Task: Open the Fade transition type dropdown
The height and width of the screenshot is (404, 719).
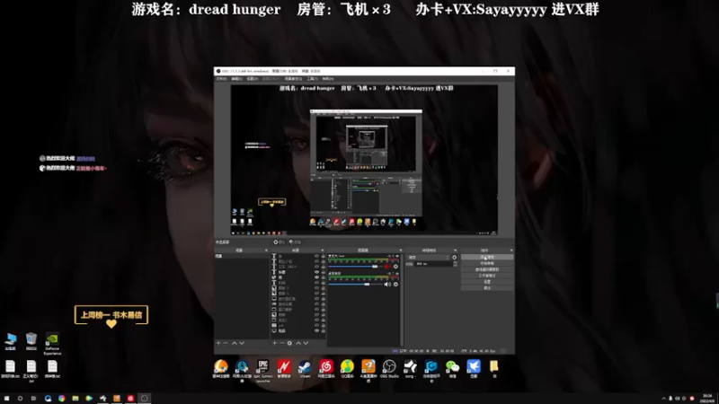Action: pyautogui.click(x=430, y=258)
